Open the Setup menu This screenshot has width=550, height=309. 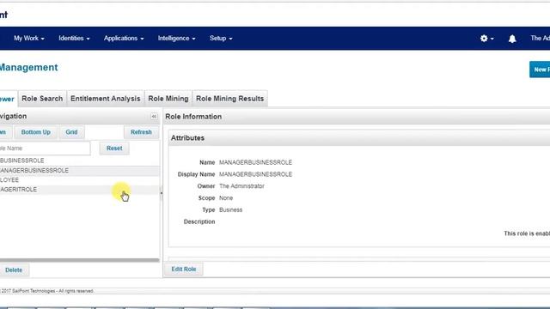coord(221,38)
